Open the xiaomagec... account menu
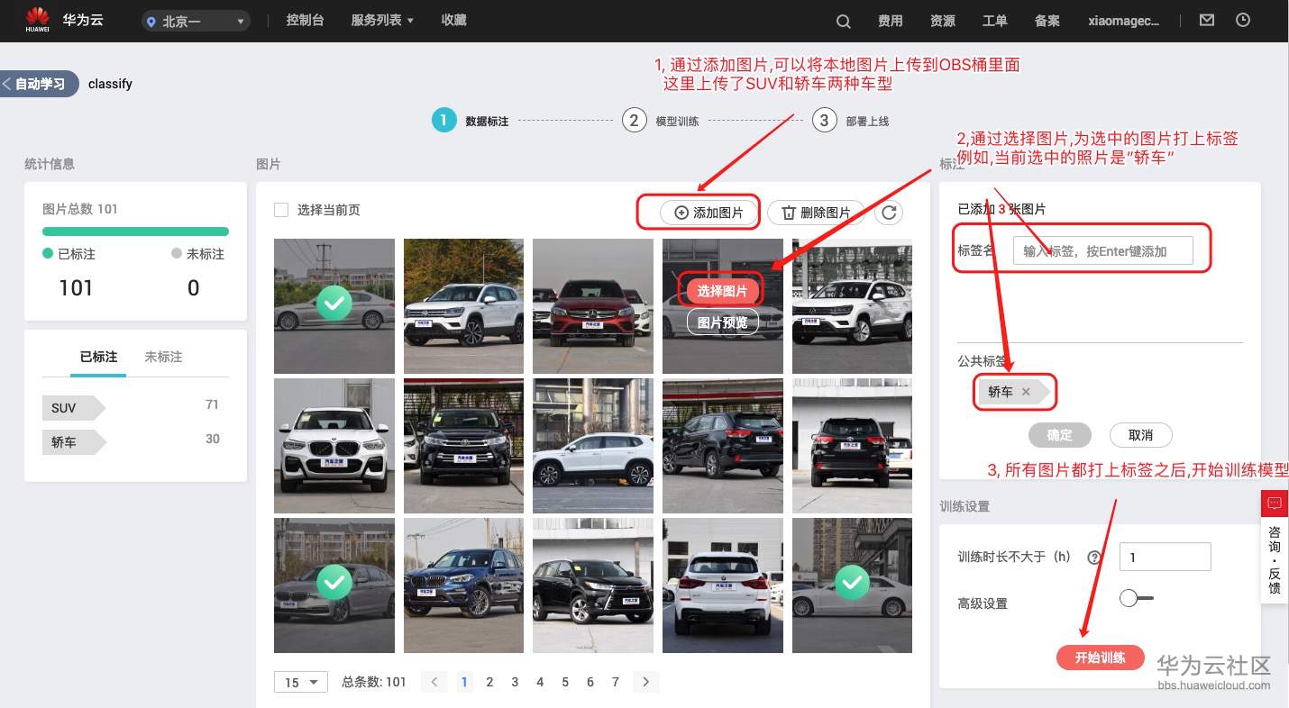Viewport: 1289px width, 708px height. click(x=1124, y=21)
